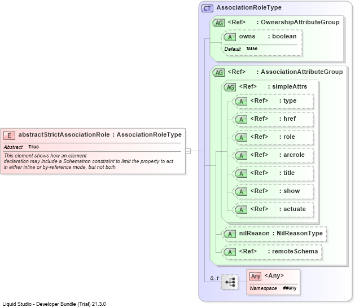Click the A icon of owns attribute
The image size is (355, 307).
pos(230,37)
